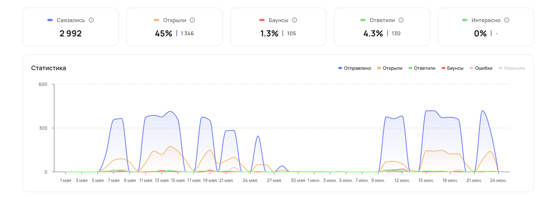Viewport: 556px width, 197px height.
Task: Click 12 июн. label on chart axis
Action: 402,180
